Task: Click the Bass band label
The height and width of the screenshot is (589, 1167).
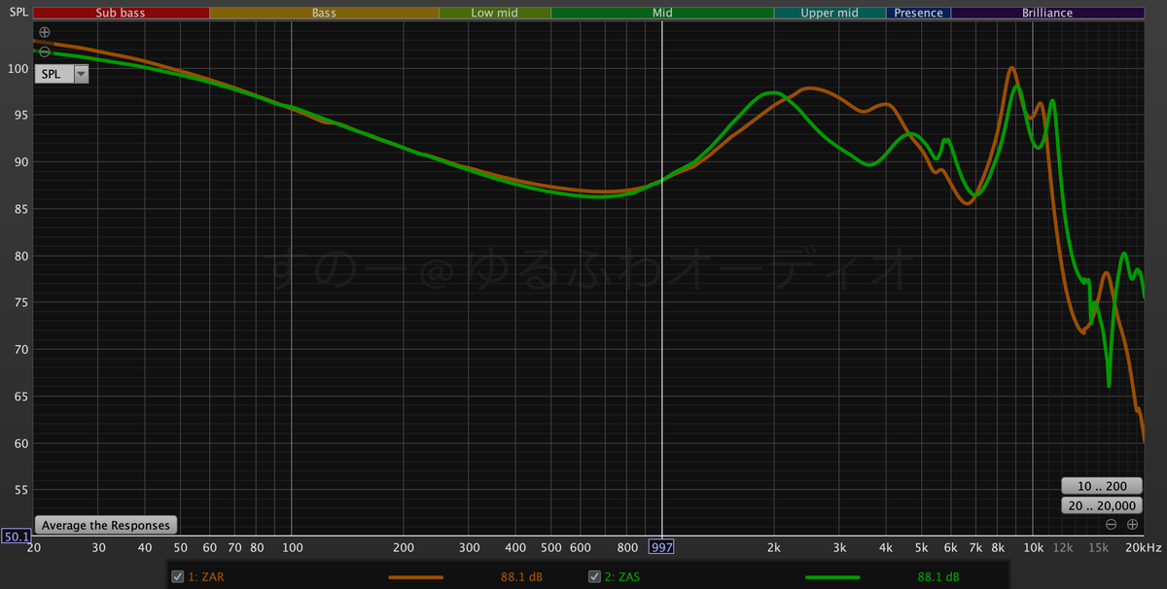Action: [x=324, y=13]
